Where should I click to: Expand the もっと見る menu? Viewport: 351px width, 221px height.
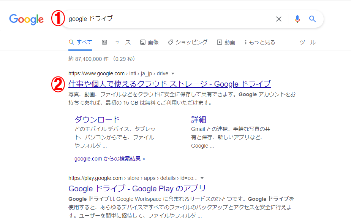[260, 42]
